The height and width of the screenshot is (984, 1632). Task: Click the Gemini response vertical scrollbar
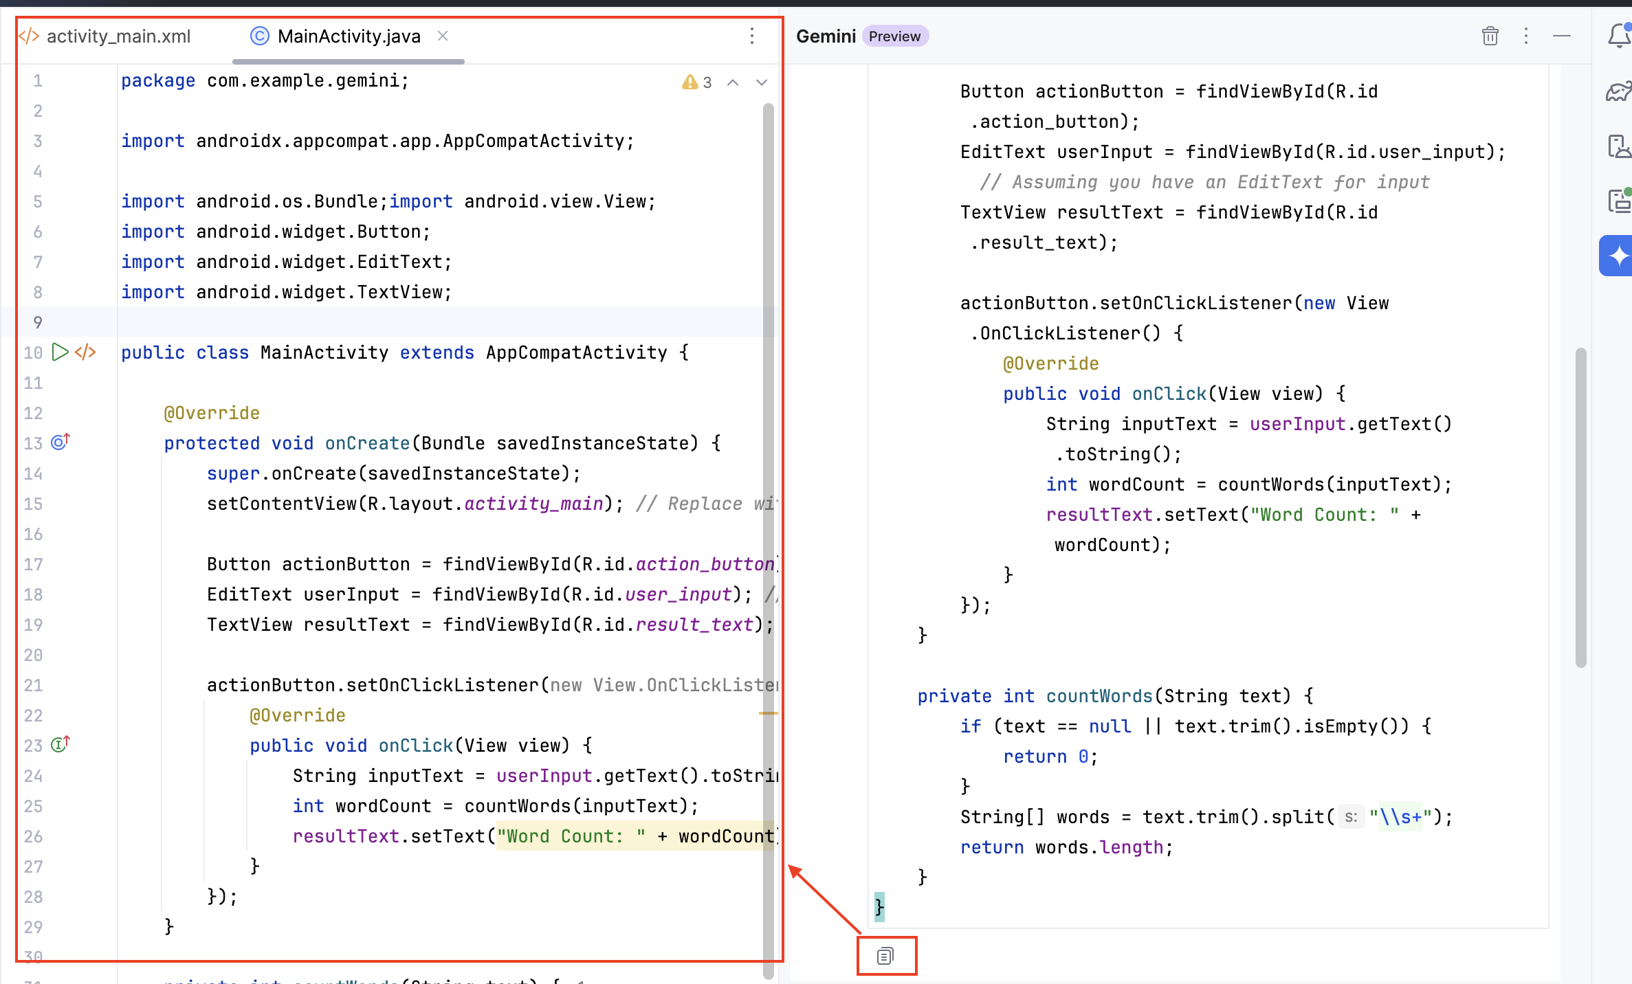[1581, 507]
